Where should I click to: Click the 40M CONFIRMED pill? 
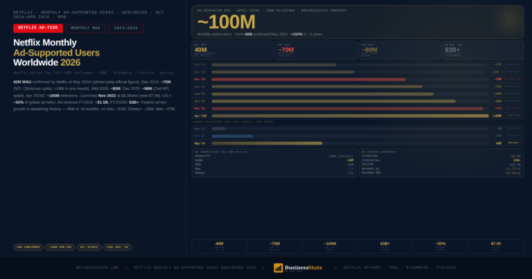[x=28, y=247]
